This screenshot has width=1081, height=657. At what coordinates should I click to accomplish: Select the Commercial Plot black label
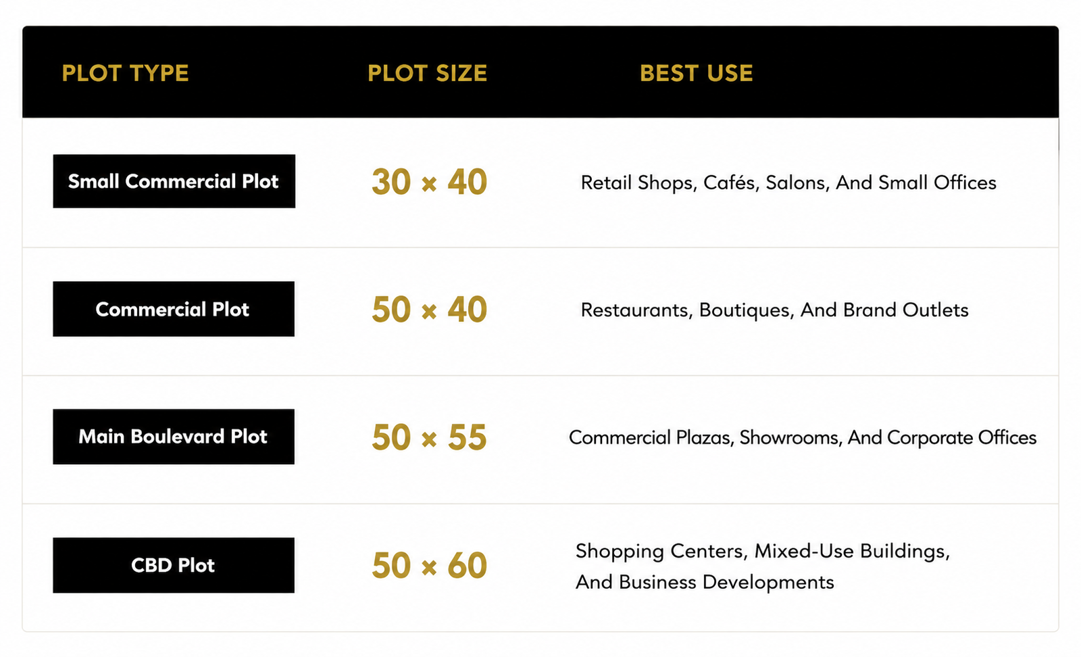(x=174, y=309)
